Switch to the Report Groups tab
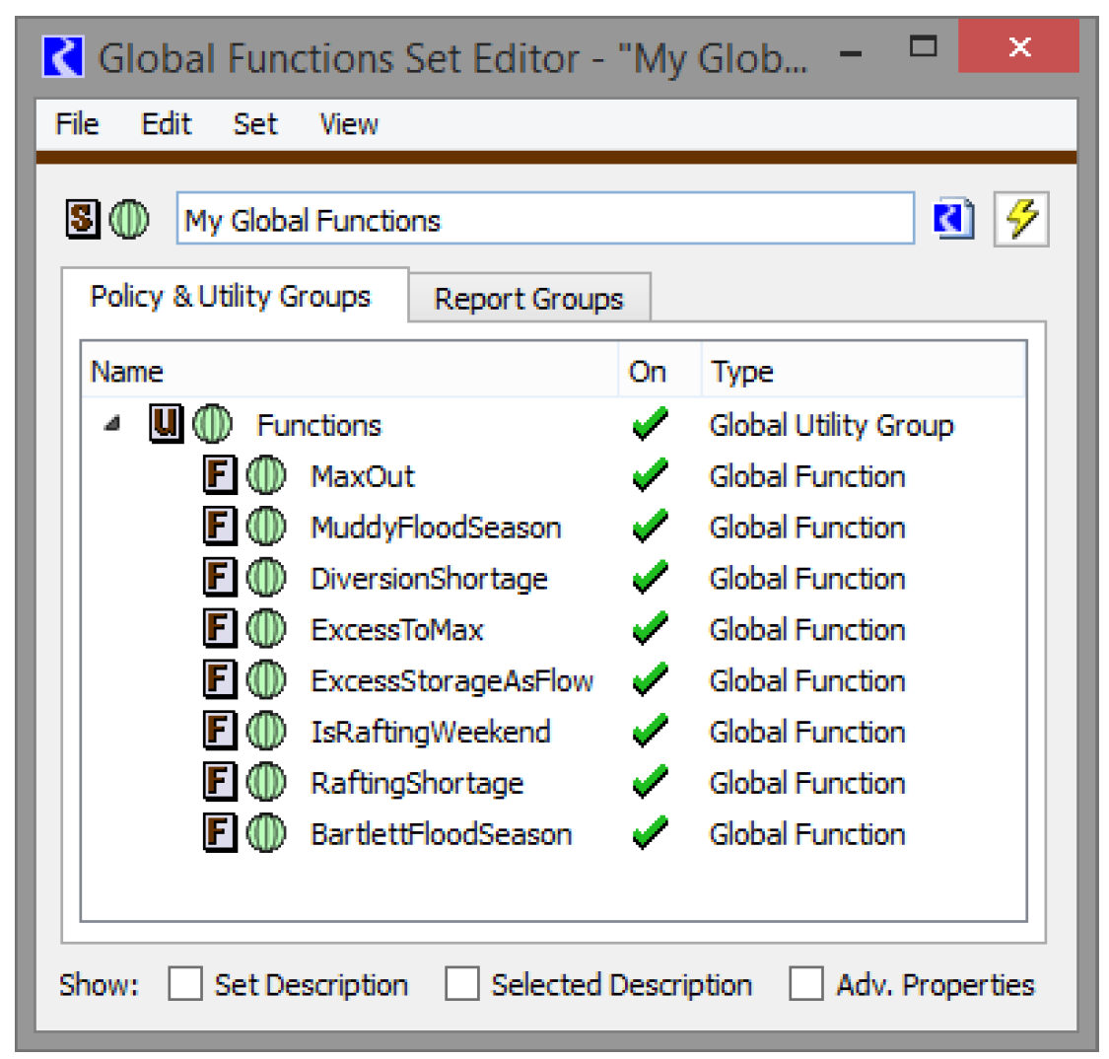The height and width of the screenshot is (1059, 1109). click(x=528, y=299)
